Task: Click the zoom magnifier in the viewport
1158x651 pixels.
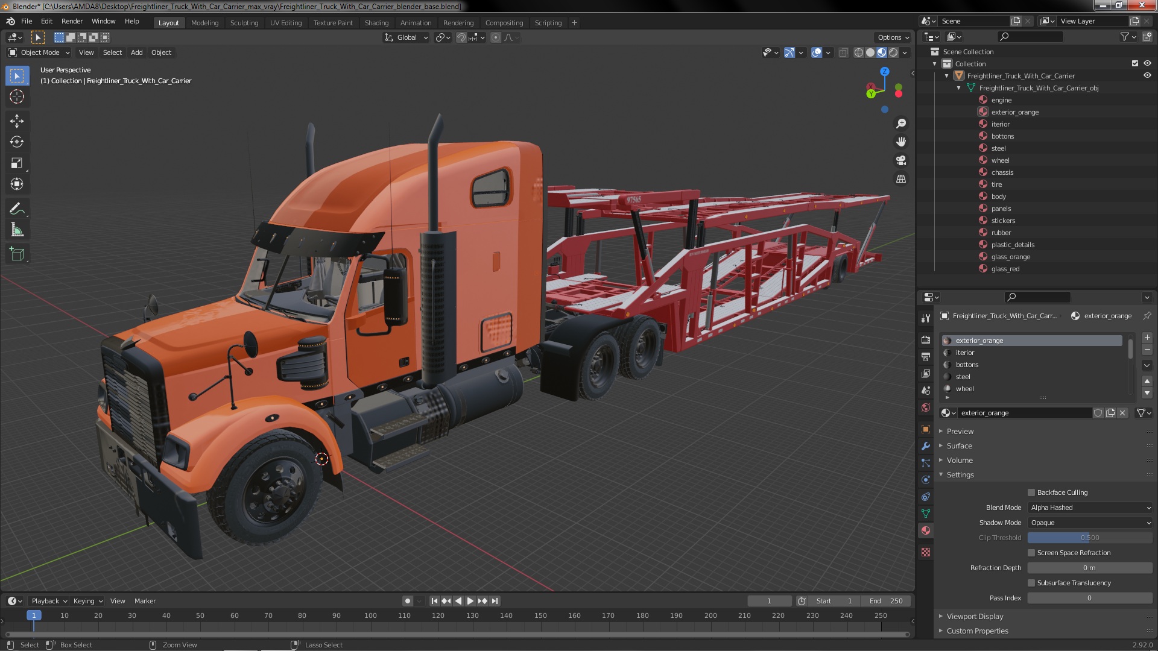Action: [x=901, y=124]
